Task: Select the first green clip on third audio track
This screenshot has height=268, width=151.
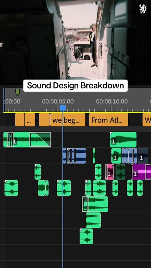Action: (x=38, y=172)
